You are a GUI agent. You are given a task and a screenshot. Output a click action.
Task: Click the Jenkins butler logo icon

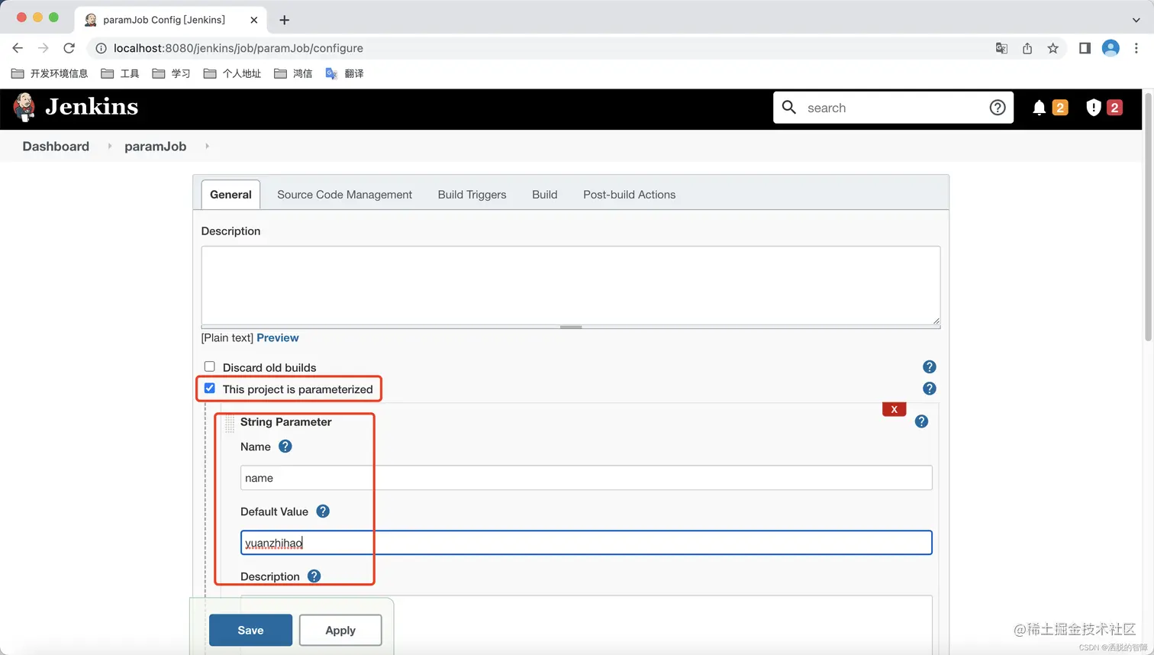click(24, 108)
